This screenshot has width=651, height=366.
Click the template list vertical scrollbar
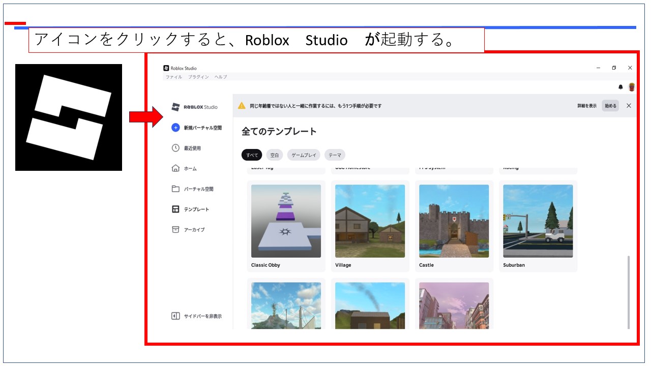(629, 292)
